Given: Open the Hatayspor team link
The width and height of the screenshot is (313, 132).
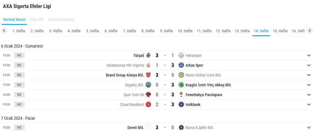Looking at the screenshot, I should 194,56.
